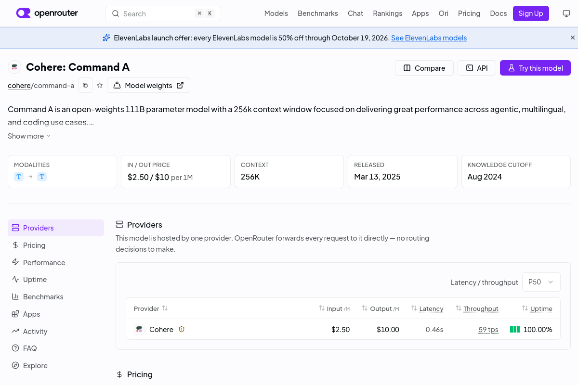Jump to Performance section in sidebar
This screenshot has height=385, width=578.
[x=56, y=263]
